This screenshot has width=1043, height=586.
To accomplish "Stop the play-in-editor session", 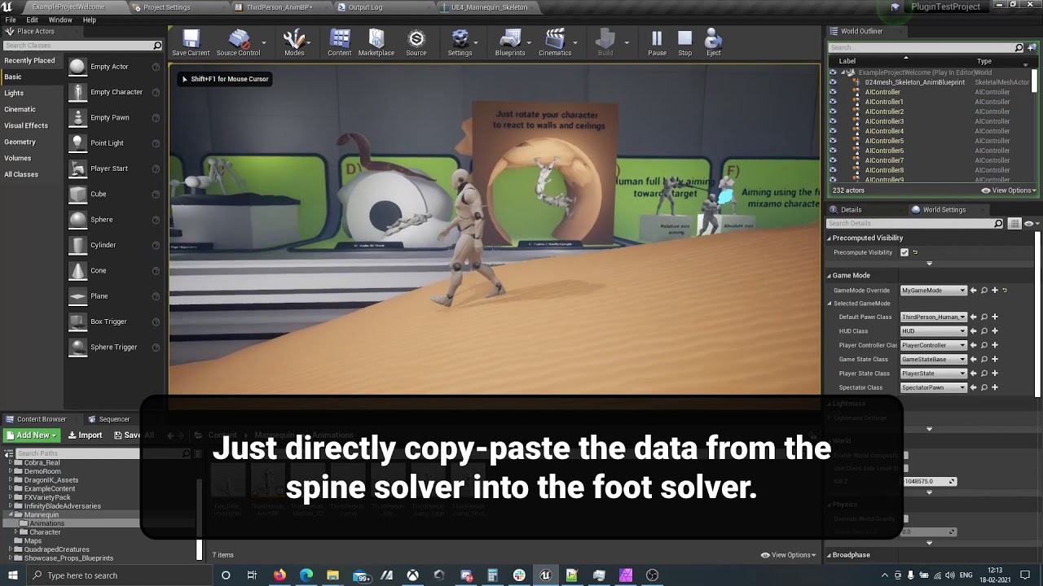I will (x=685, y=42).
